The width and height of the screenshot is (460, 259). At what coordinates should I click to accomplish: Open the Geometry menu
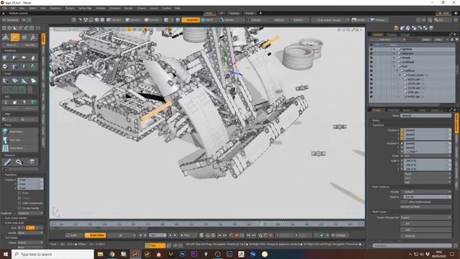click(x=55, y=8)
